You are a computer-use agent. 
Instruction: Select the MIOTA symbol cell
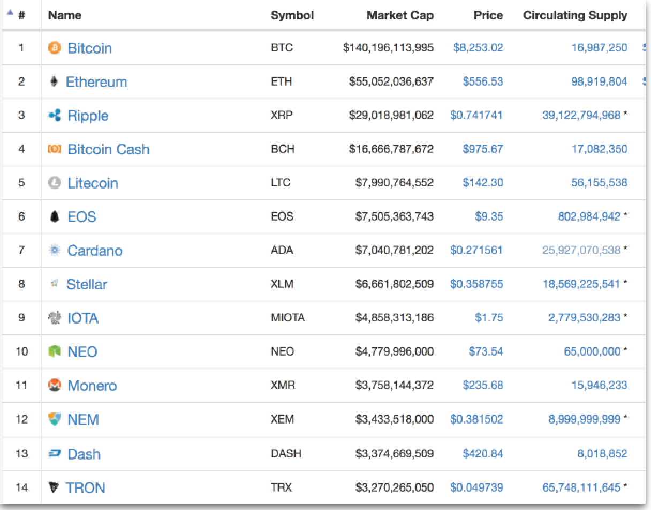click(x=287, y=318)
